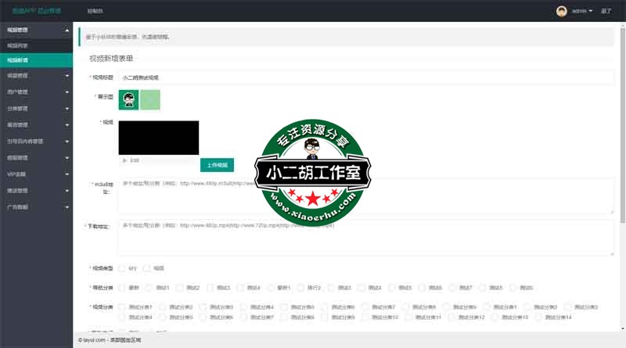This screenshot has height=348, width=626.
Task: Check the MV video type checkbox
Action: tap(121, 268)
